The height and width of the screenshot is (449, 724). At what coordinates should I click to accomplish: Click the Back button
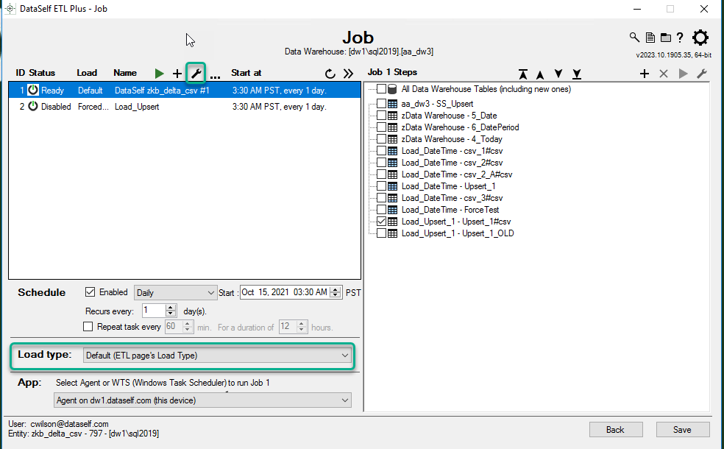tap(615, 430)
